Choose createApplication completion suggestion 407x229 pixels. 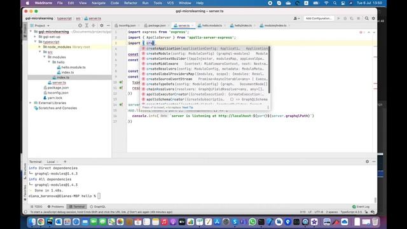tap(205, 48)
